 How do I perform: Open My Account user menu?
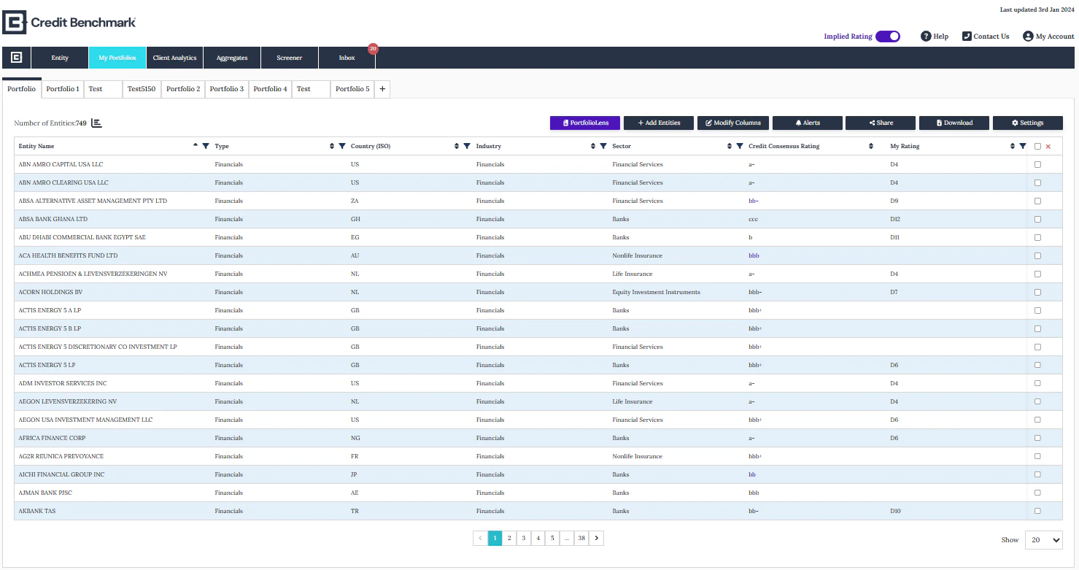pyautogui.click(x=1048, y=36)
